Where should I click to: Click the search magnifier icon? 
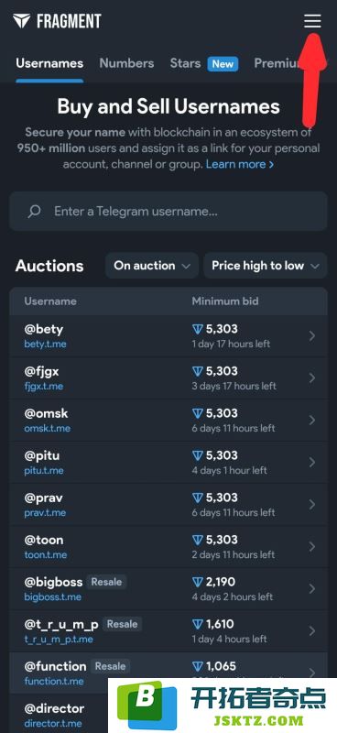point(34,212)
